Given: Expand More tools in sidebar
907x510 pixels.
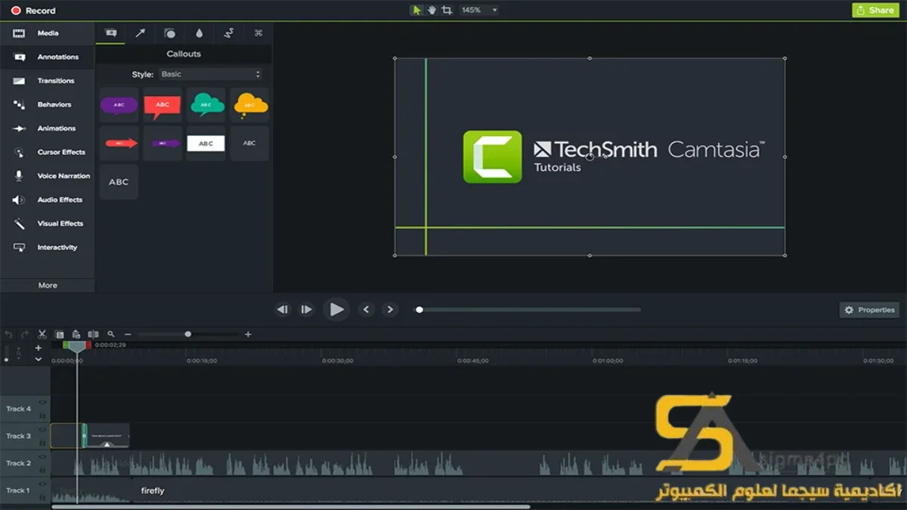Looking at the screenshot, I should coord(48,286).
